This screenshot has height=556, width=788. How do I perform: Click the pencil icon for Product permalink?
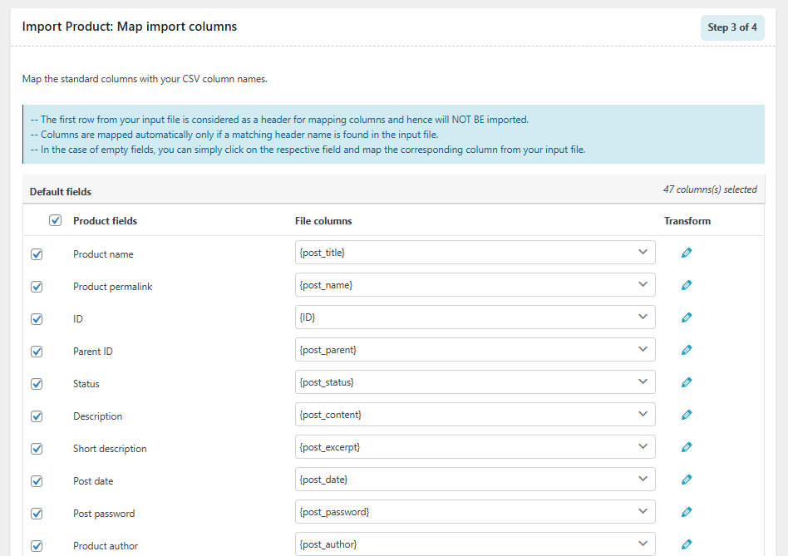click(x=687, y=284)
